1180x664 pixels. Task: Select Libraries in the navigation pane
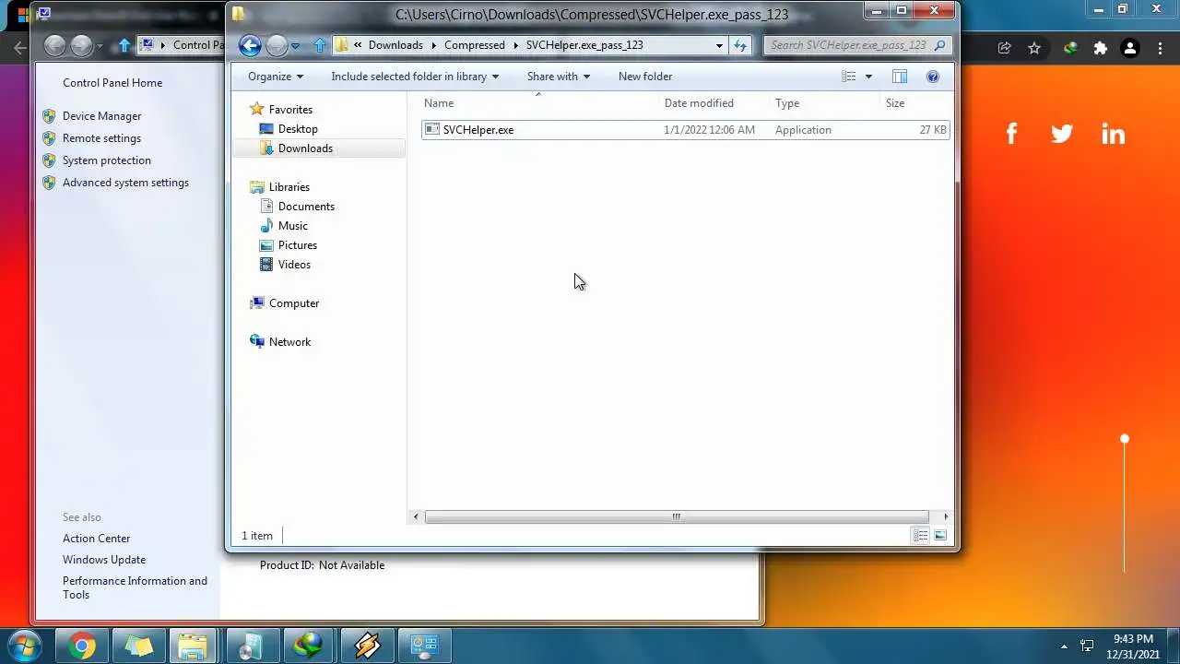[x=289, y=187]
